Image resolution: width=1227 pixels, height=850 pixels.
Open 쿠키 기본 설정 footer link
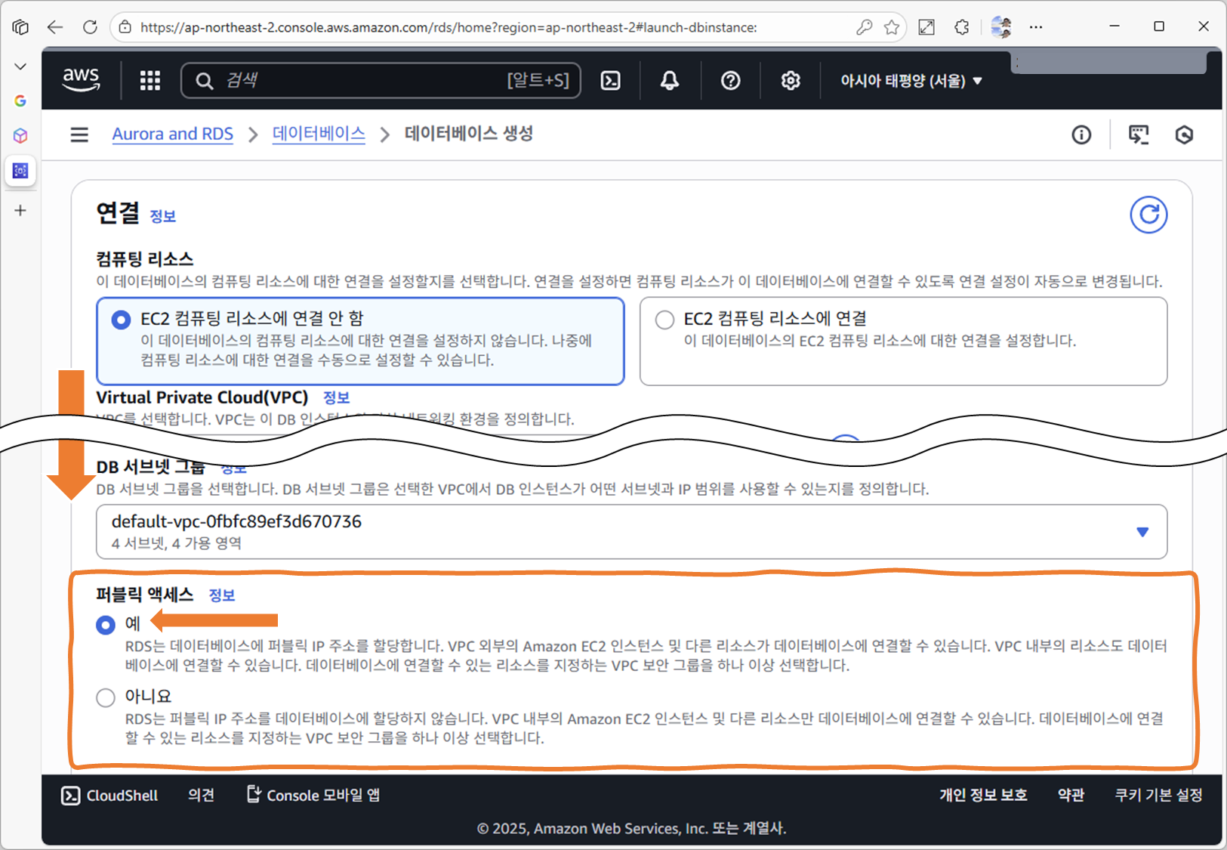tap(1158, 795)
